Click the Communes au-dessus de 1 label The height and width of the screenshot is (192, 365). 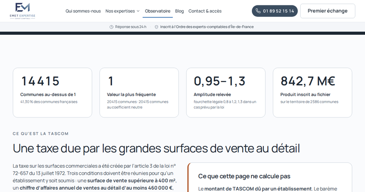48,95
